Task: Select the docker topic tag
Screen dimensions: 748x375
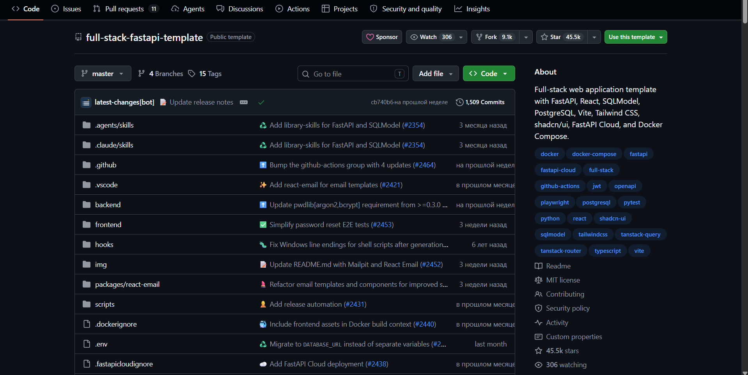Action: [x=549, y=154]
